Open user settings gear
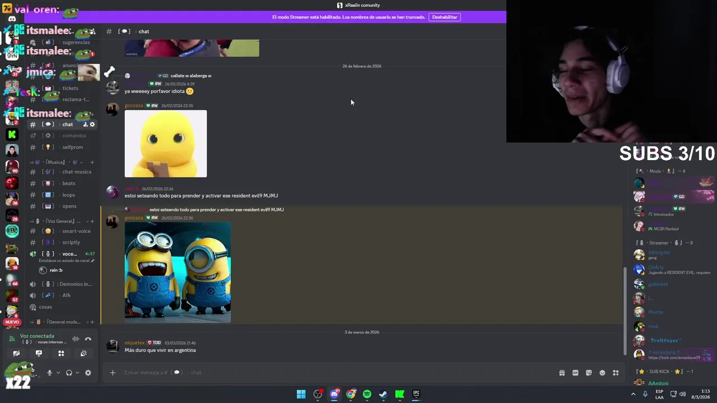This screenshot has height=403, width=717. (x=88, y=373)
